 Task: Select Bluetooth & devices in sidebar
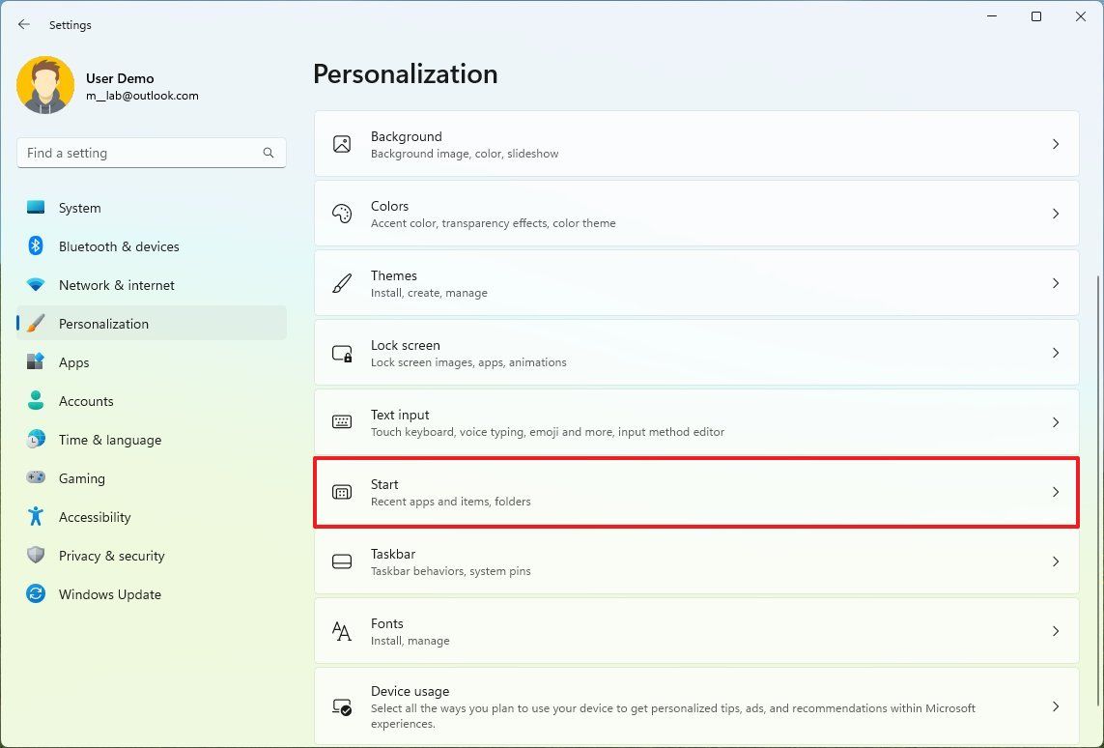click(118, 246)
